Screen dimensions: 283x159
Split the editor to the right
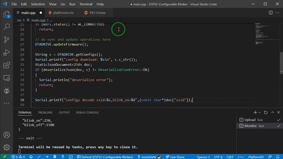coord(271,13)
